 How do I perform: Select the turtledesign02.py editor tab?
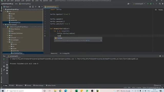(x=51, y=7)
